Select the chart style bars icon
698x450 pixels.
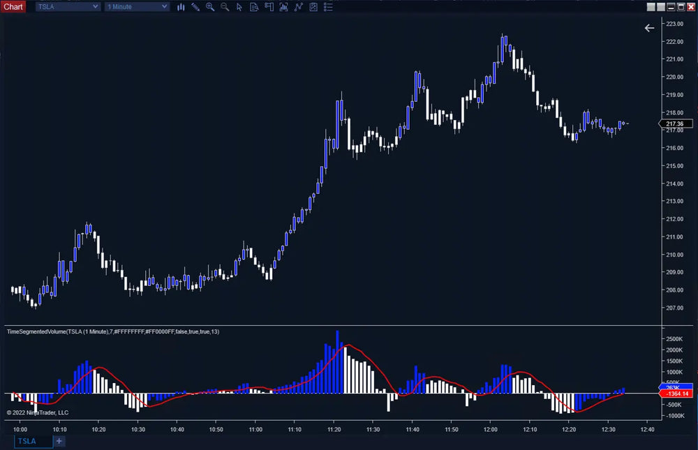pyautogui.click(x=181, y=7)
